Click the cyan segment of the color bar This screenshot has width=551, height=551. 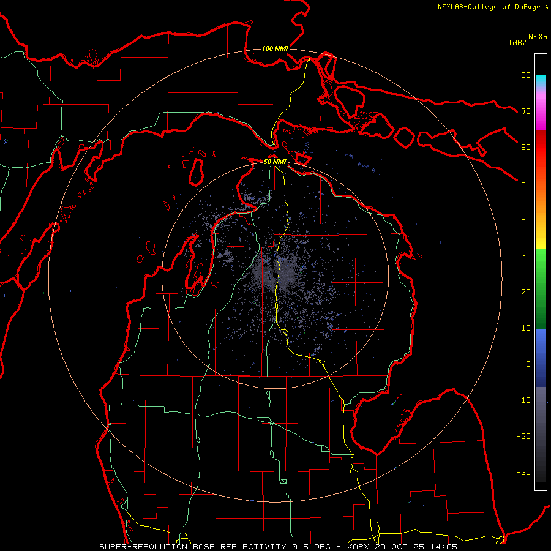click(541, 81)
